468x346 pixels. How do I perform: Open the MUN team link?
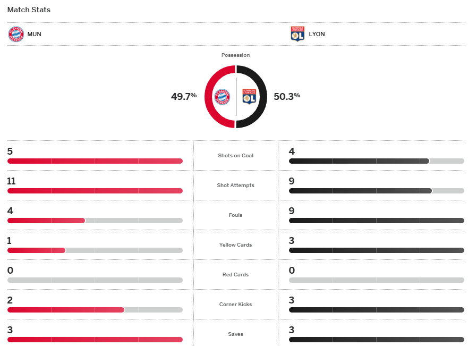point(35,34)
